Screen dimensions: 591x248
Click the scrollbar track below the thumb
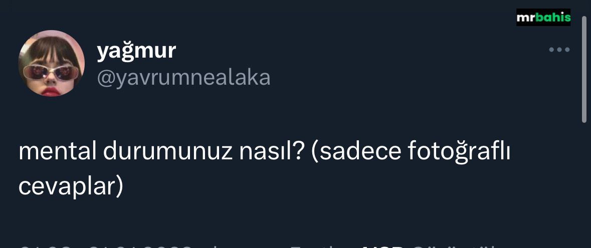pyautogui.click(x=583, y=185)
